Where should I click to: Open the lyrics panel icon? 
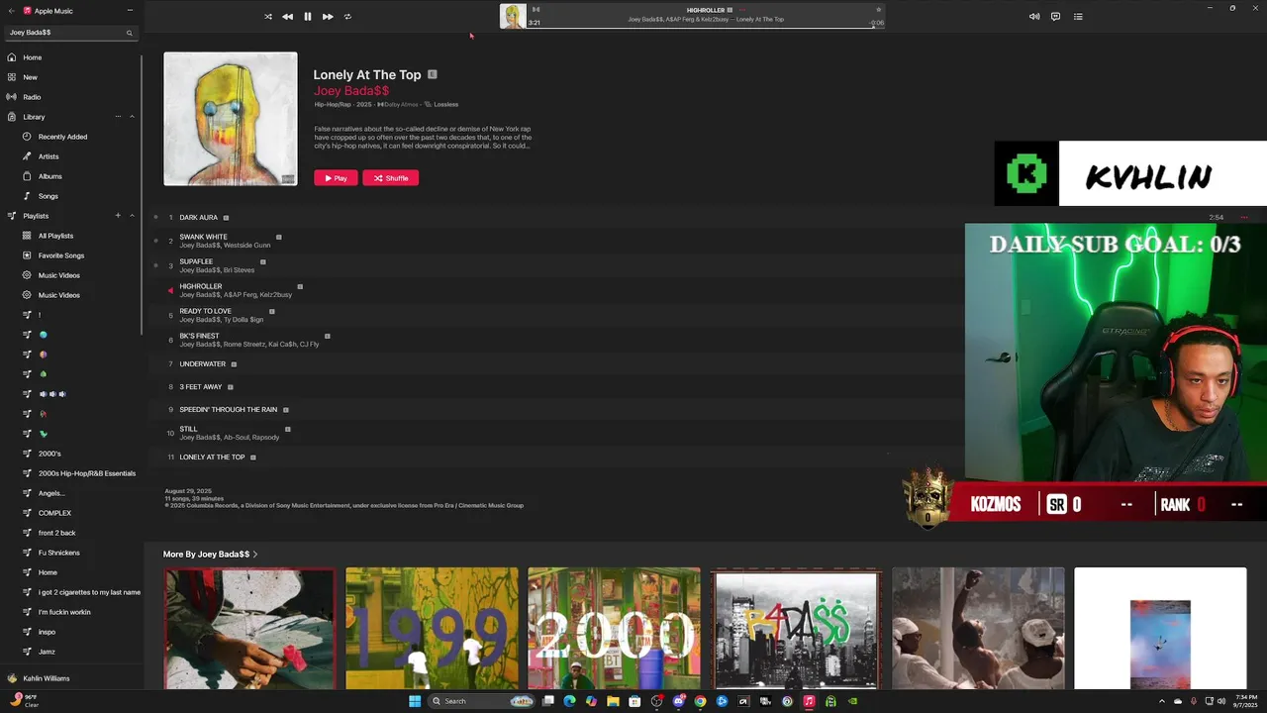[x=1055, y=17]
